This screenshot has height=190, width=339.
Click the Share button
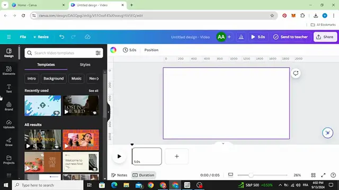tap(325, 37)
